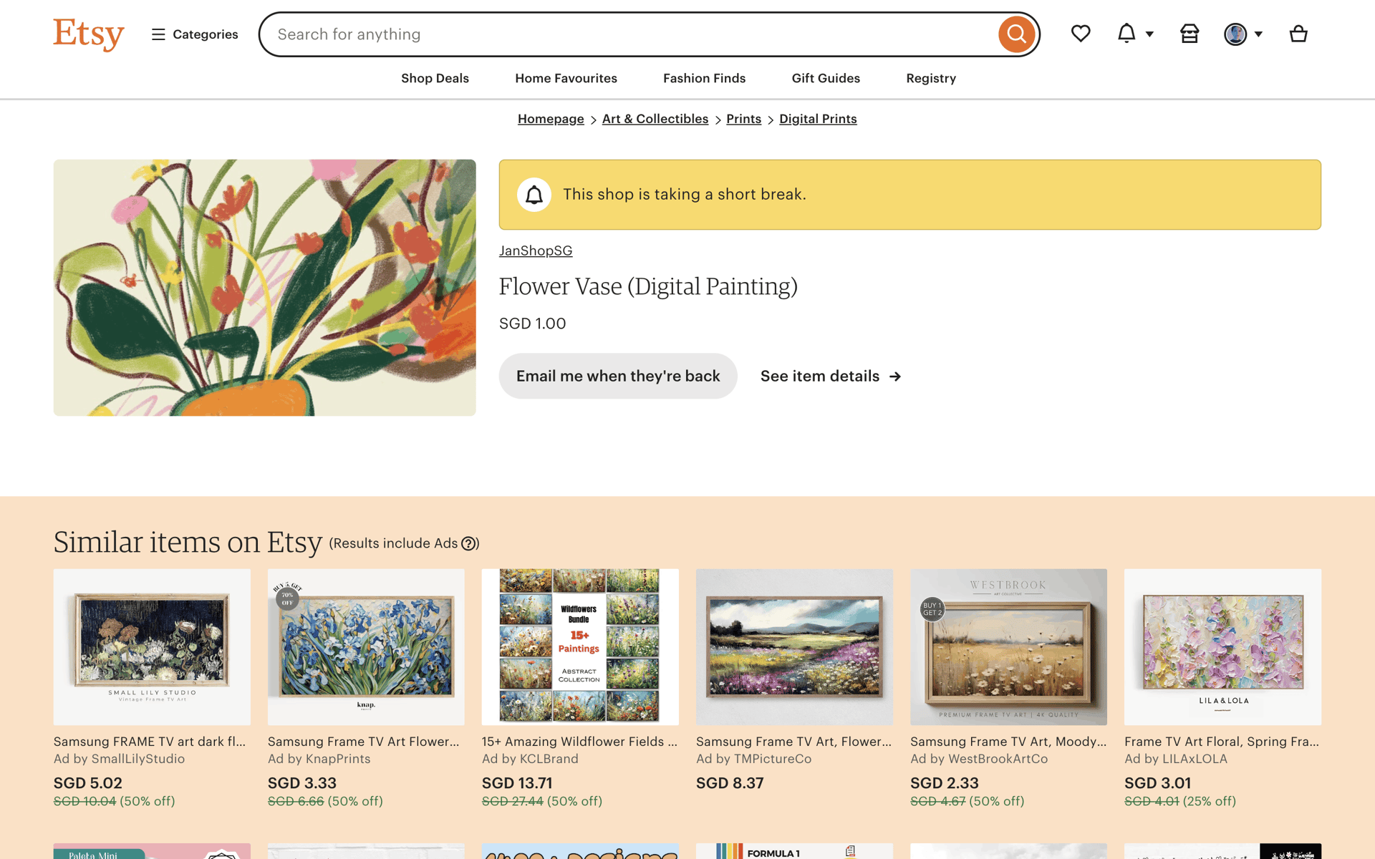Click Buy 1 Get 2 badge on Westbrook image
The width and height of the screenshot is (1375, 859).
[x=932, y=609]
